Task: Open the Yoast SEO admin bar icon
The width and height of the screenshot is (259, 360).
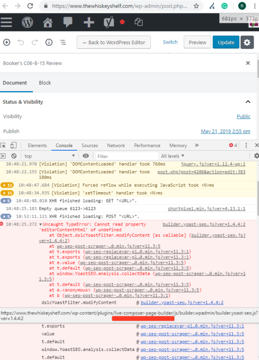Action: 109,22
